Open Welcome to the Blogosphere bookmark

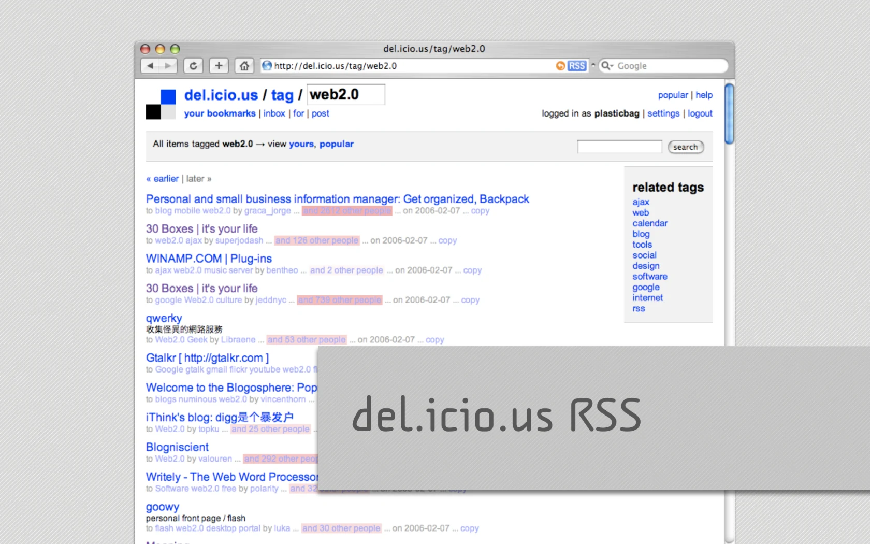pos(231,388)
